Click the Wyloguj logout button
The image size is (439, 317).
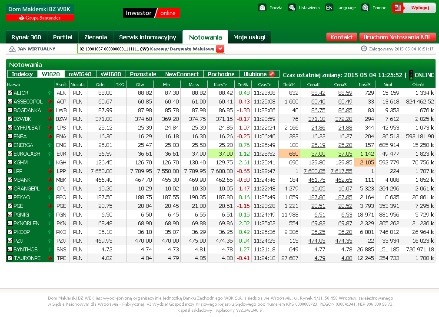click(x=414, y=7)
